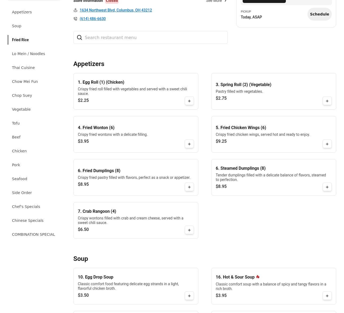Add Egg Drop Soup to cart

pos(189,296)
